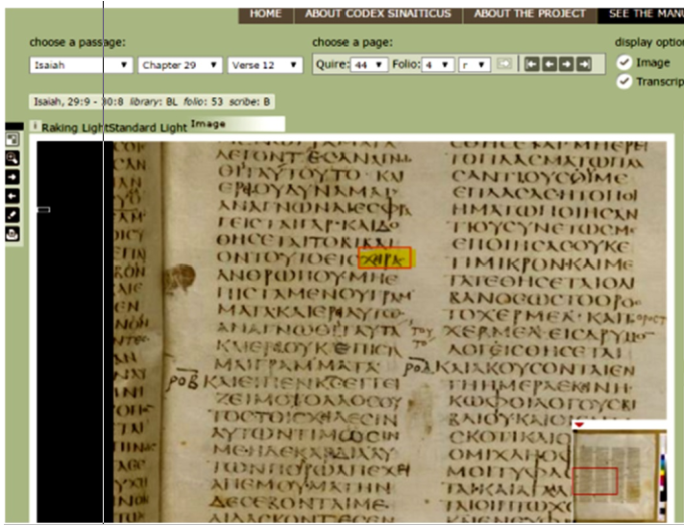
Task: Click the print icon in left toolbar
Action: pos(12,234)
